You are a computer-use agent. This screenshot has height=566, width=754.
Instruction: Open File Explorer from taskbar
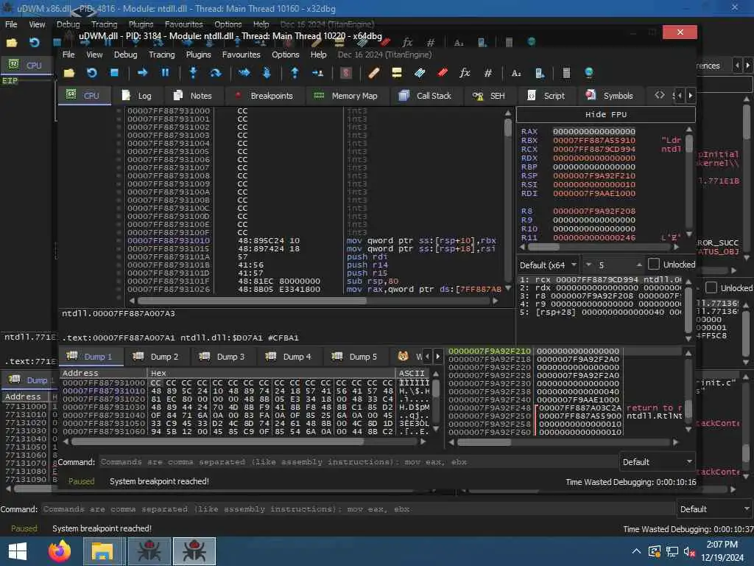103,551
